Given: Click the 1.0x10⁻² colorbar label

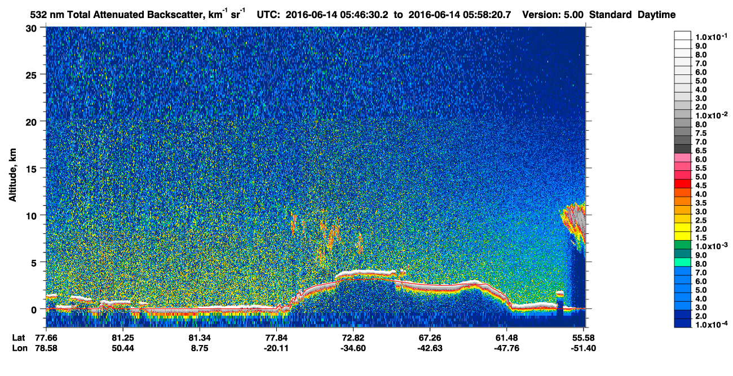Looking at the screenshot, I should tap(711, 115).
